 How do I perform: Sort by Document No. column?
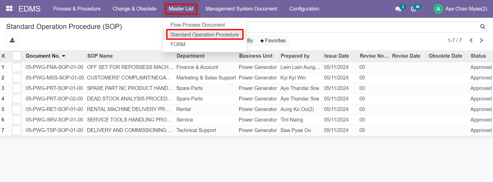point(45,56)
